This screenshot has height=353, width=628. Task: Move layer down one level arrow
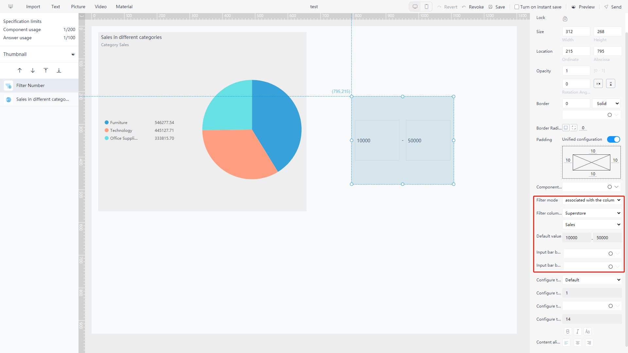click(x=33, y=70)
